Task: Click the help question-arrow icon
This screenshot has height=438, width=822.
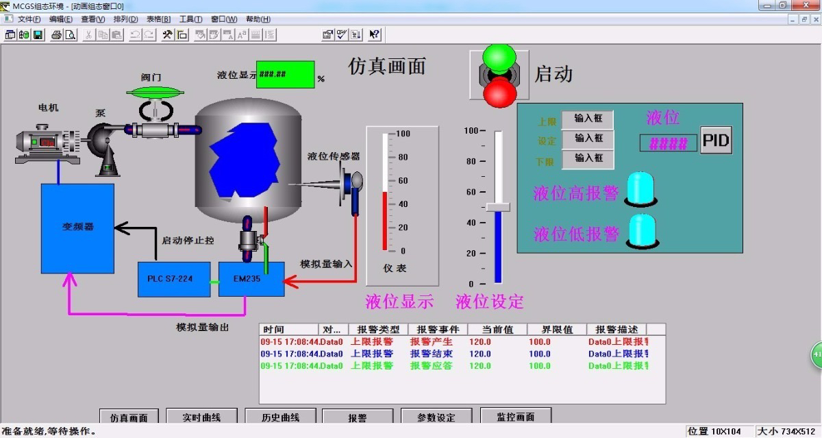Action: tap(374, 34)
